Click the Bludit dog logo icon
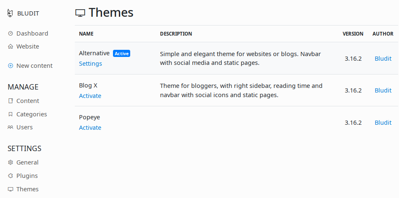The width and height of the screenshot is (399, 198). [x=10, y=13]
